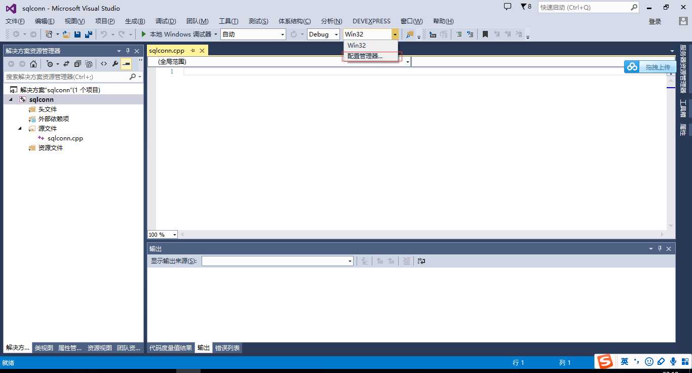The width and height of the screenshot is (692, 373).
Task: Toggle auto-hide pin on Output panel
Action: (x=660, y=249)
